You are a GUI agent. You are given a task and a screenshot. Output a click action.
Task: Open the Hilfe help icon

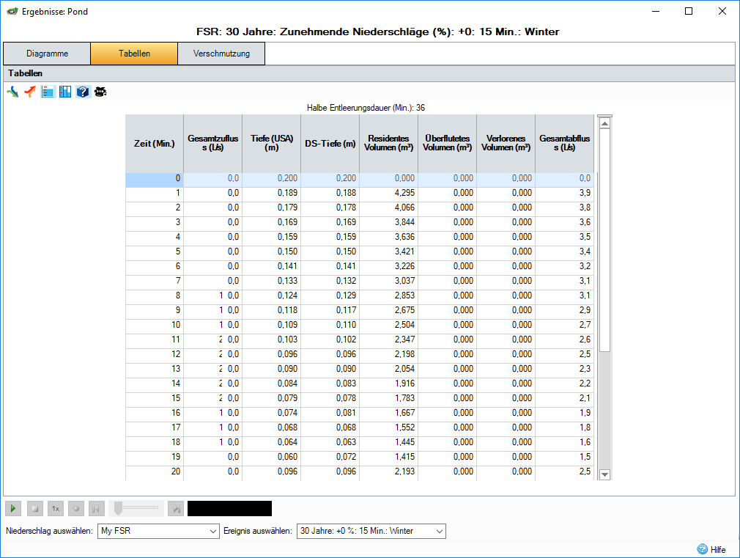point(702,549)
